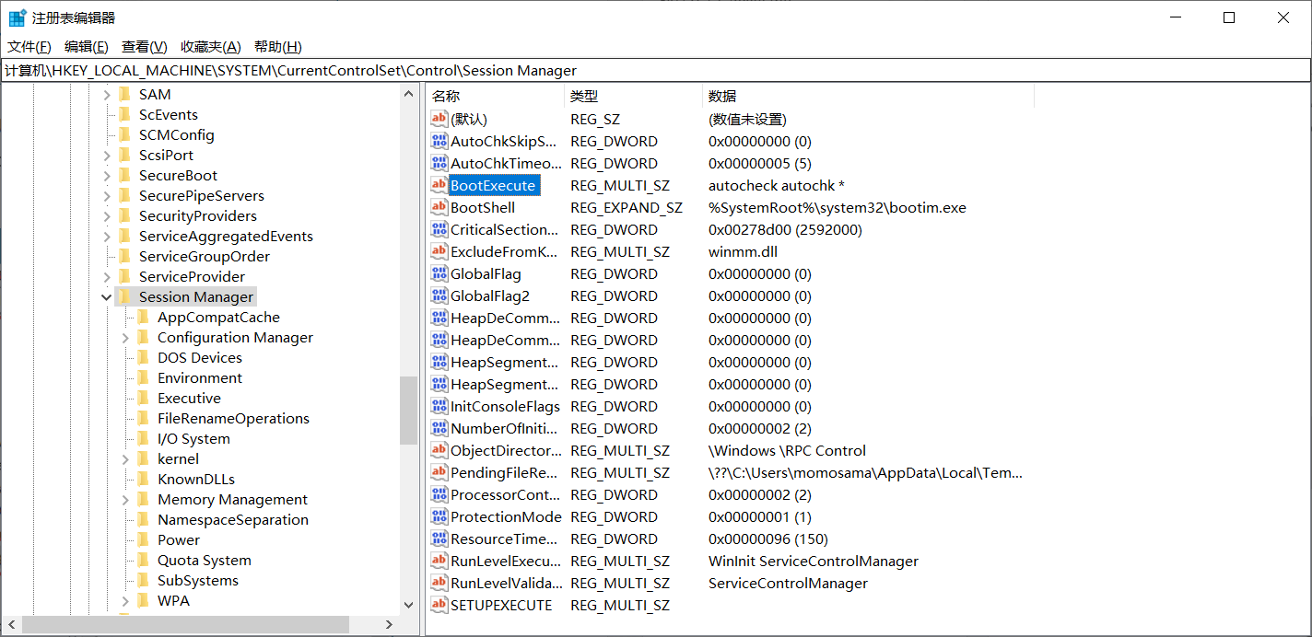Click the binary DWORD icon next to GlobalFlag
The width and height of the screenshot is (1312, 637).
point(439,273)
